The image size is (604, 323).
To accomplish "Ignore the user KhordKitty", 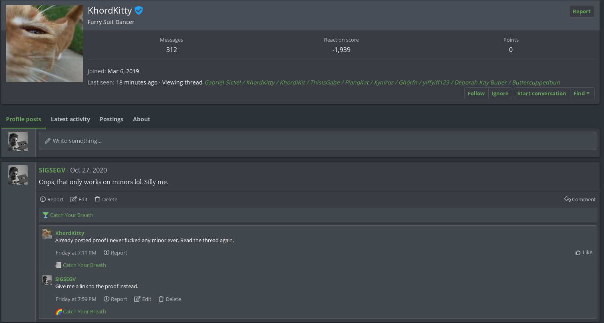I will [500, 93].
